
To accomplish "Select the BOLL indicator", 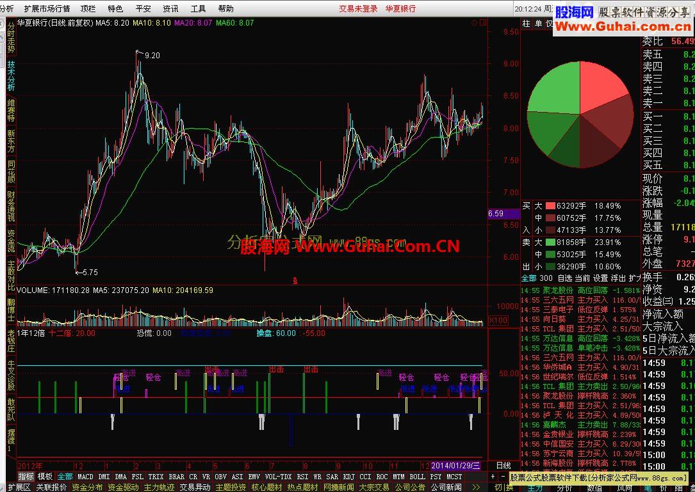I will [417, 477].
